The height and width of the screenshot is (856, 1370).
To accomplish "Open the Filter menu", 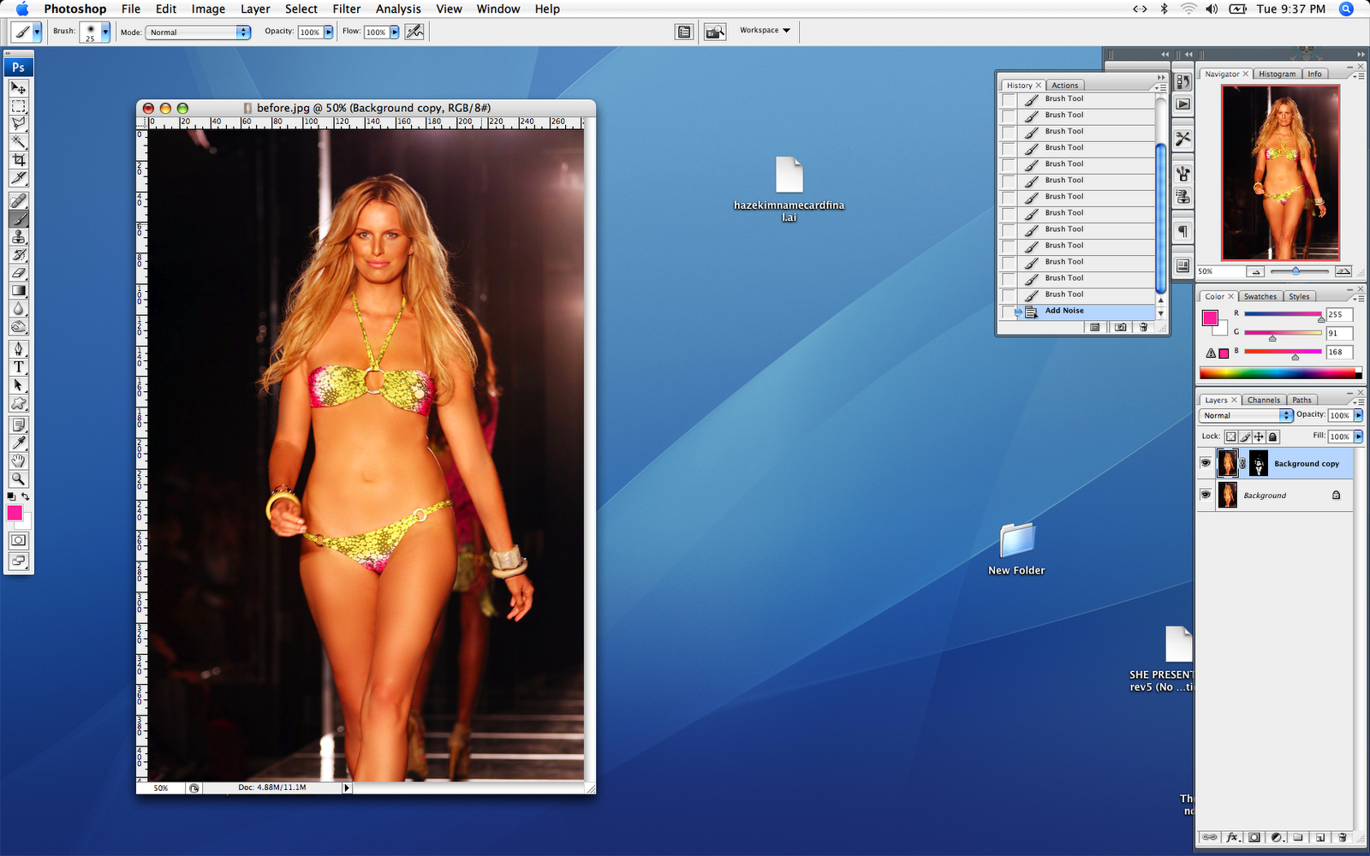I will click(x=347, y=9).
